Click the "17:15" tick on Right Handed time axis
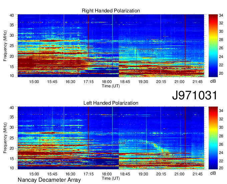The height and width of the screenshot is (184, 227). tap(88, 82)
